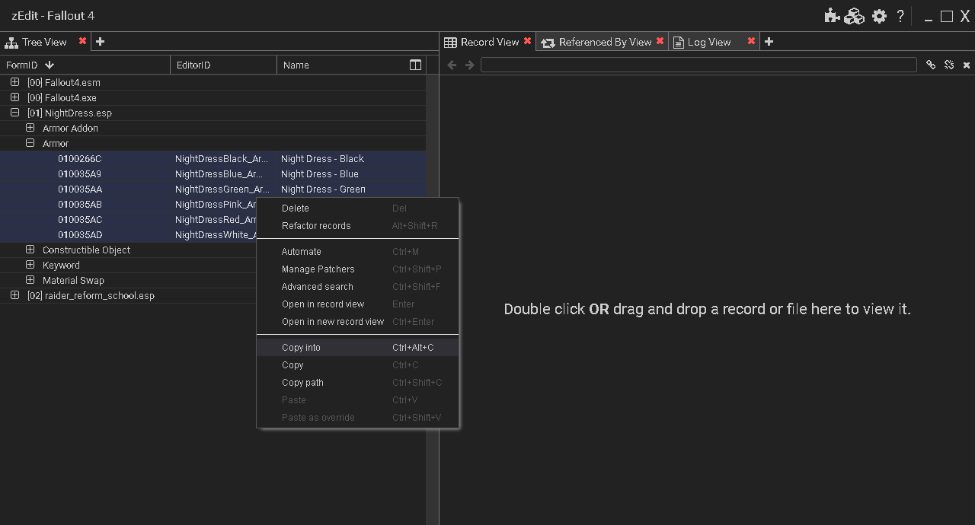975x525 pixels.
Task: Switch to Log View tab
Action: [714, 42]
